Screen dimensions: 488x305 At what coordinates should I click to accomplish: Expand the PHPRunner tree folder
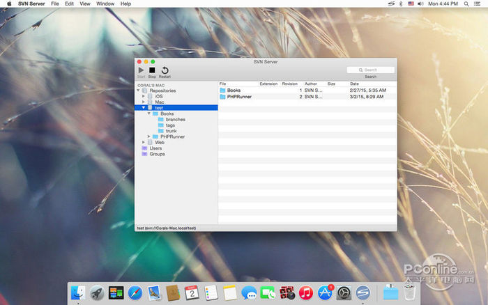[149, 136]
